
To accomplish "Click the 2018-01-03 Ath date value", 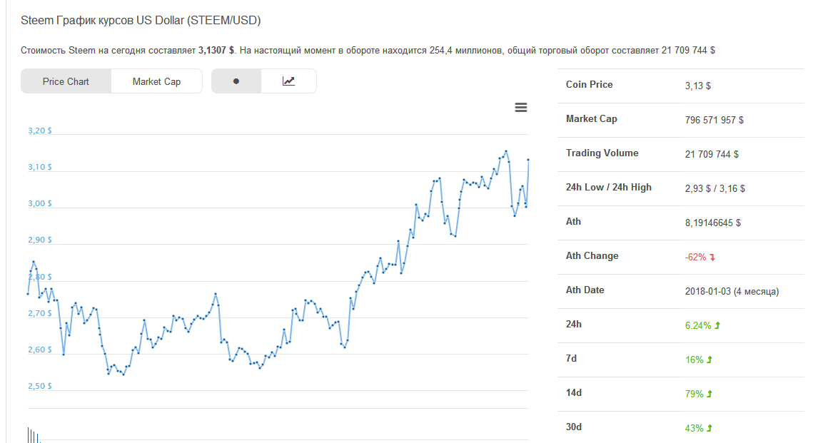I will [x=732, y=291].
